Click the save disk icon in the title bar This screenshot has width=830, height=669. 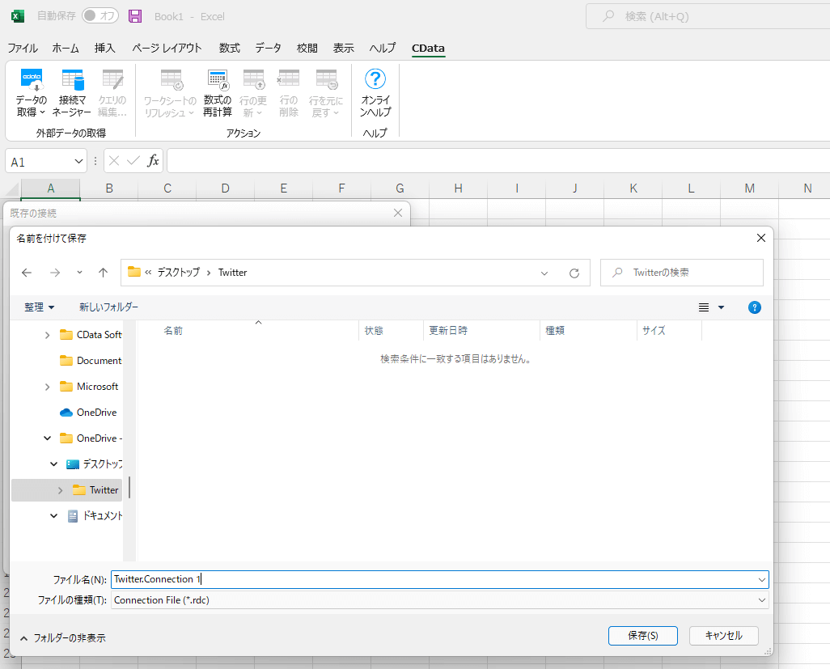pos(135,16)
